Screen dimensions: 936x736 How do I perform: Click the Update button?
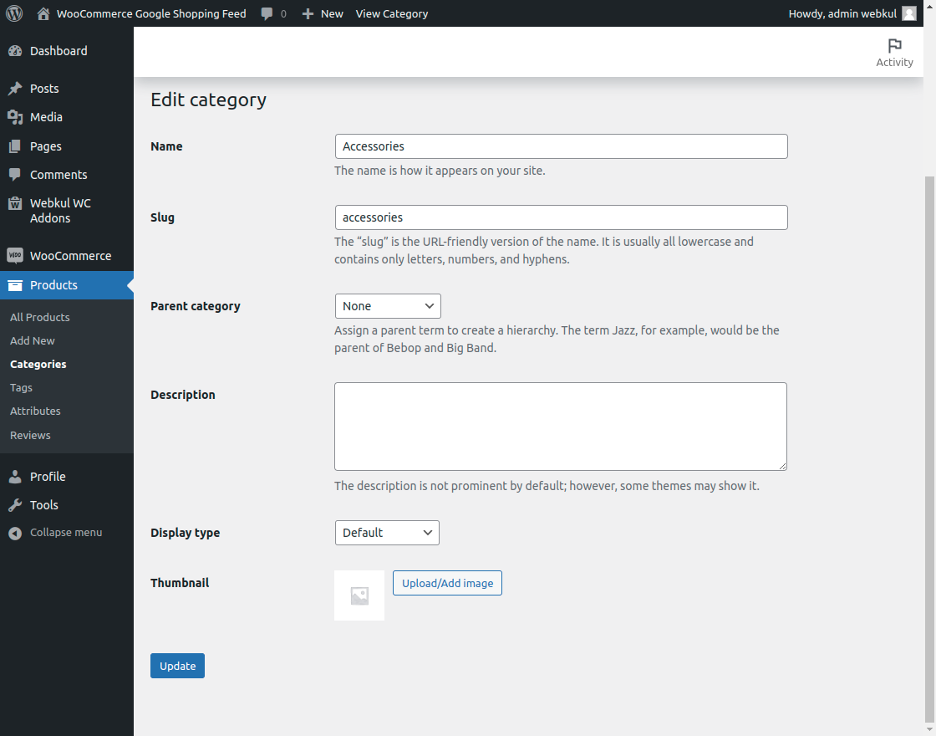coord(177,666)
